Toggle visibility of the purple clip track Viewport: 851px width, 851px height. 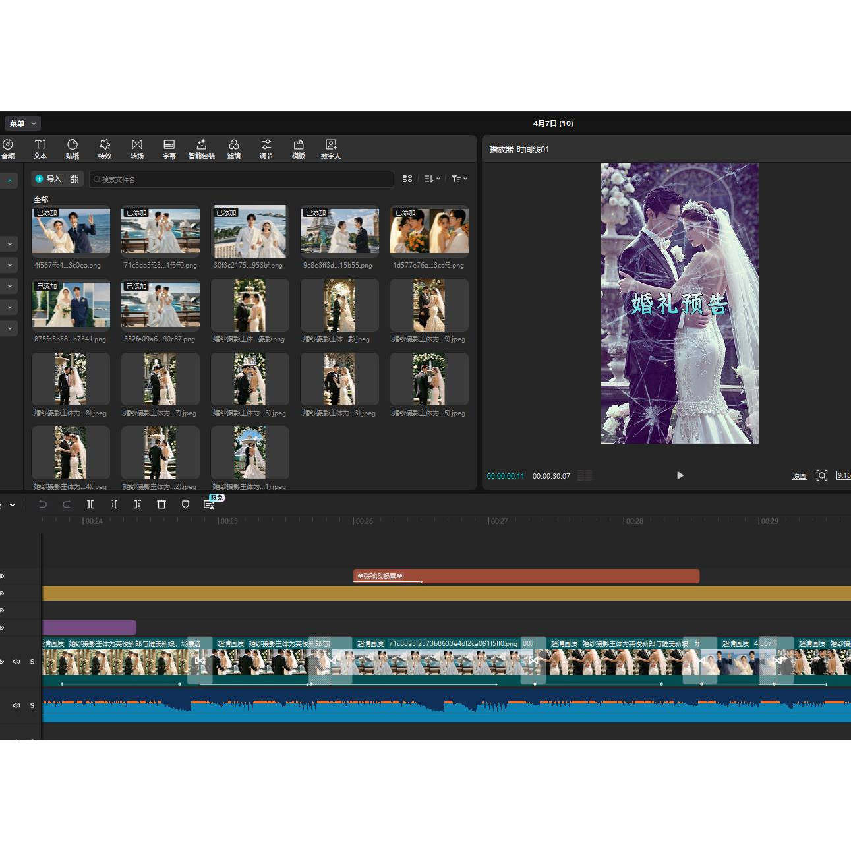[2, 628]
